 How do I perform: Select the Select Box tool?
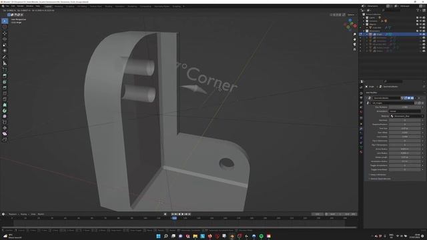(x=5, y=21)
